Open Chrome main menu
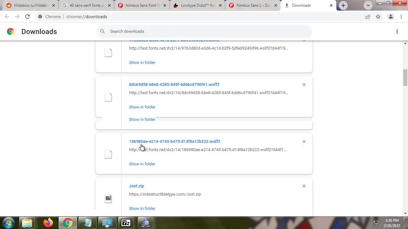Viewport: 408px width, 229px height. 401,17
